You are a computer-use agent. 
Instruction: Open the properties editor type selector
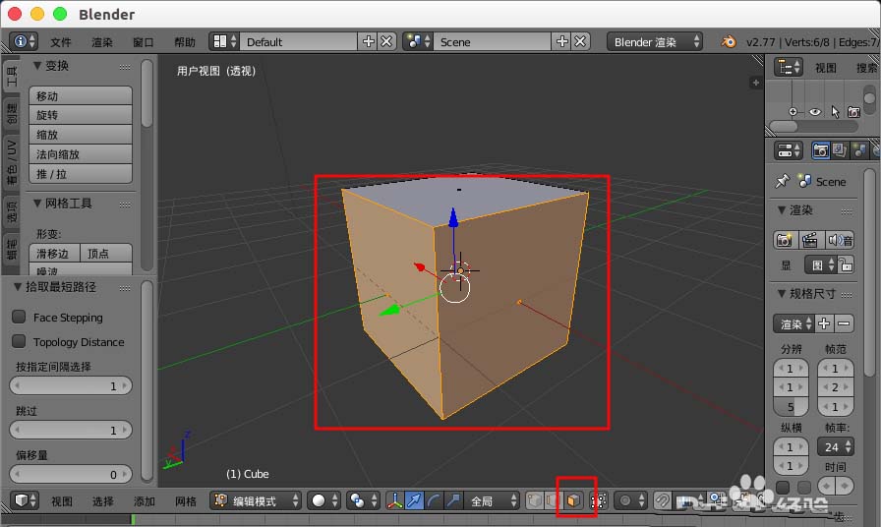coord(790,150)
